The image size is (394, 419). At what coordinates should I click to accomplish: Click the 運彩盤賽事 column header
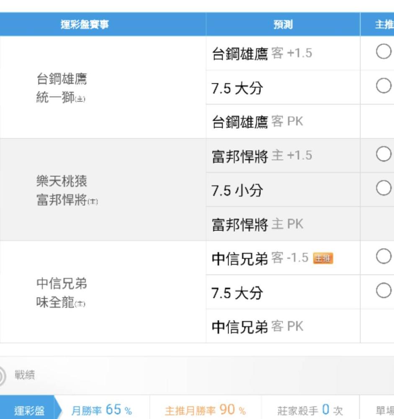(x=85, y=24)
